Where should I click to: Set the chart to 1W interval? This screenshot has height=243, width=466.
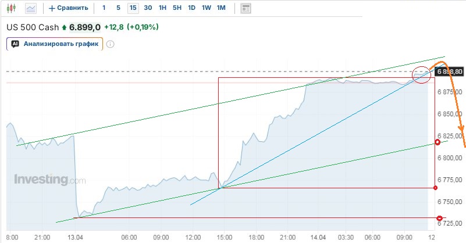tap(206, 8)
